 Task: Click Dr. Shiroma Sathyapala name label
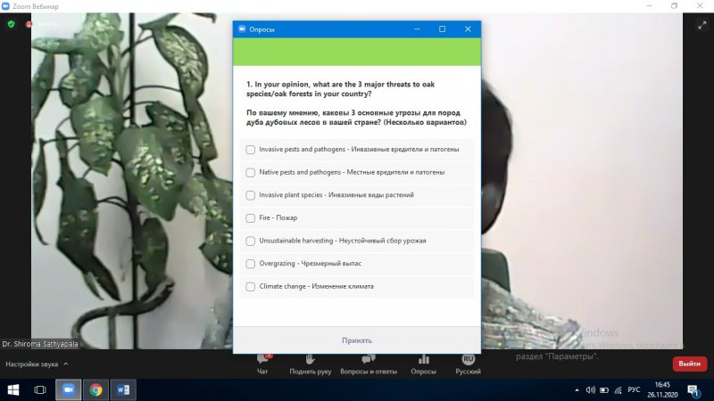coord(40,344)
